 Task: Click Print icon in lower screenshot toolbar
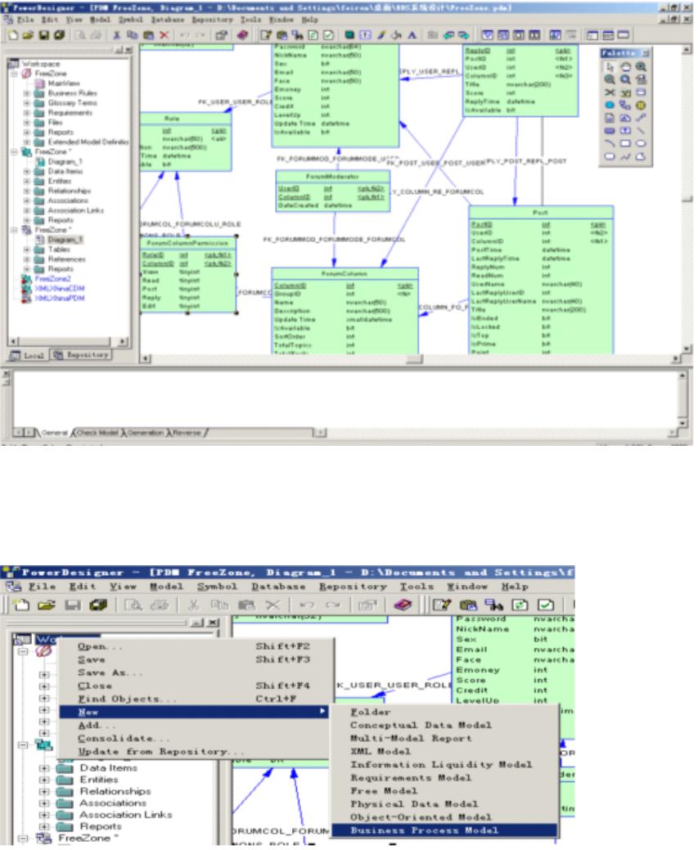click(159, 605)
